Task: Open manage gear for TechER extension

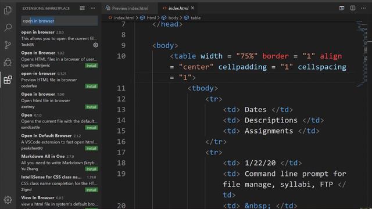Action: click(95, 45)
